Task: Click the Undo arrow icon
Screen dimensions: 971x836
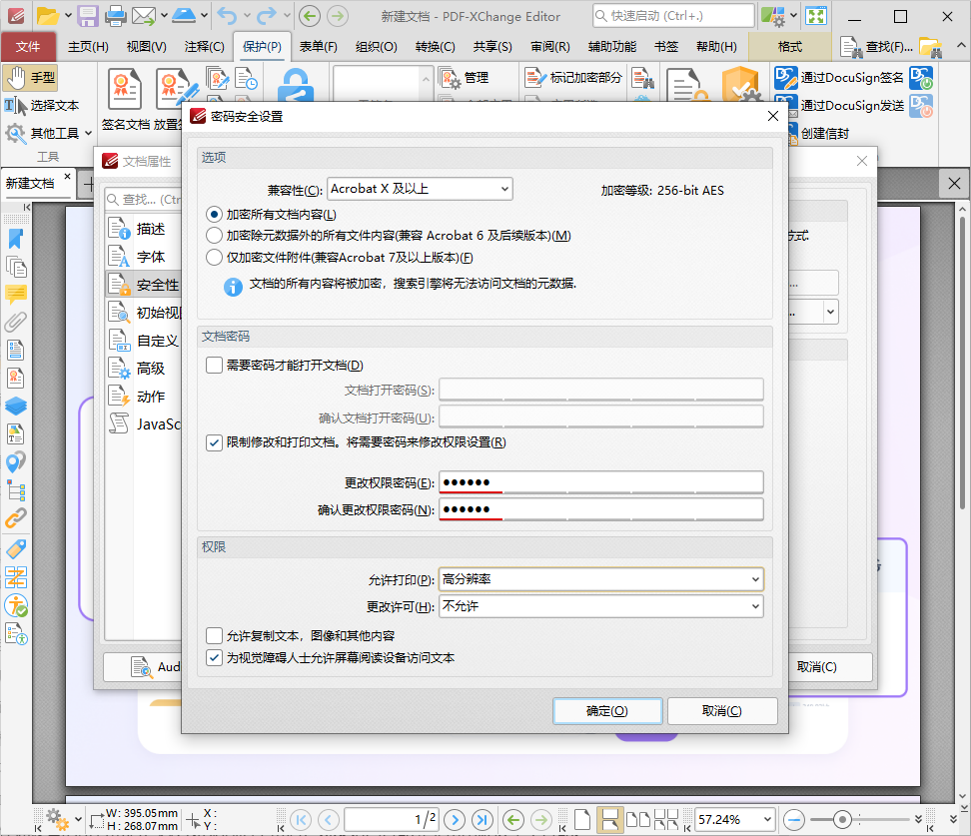Action: tap(228, 16)
